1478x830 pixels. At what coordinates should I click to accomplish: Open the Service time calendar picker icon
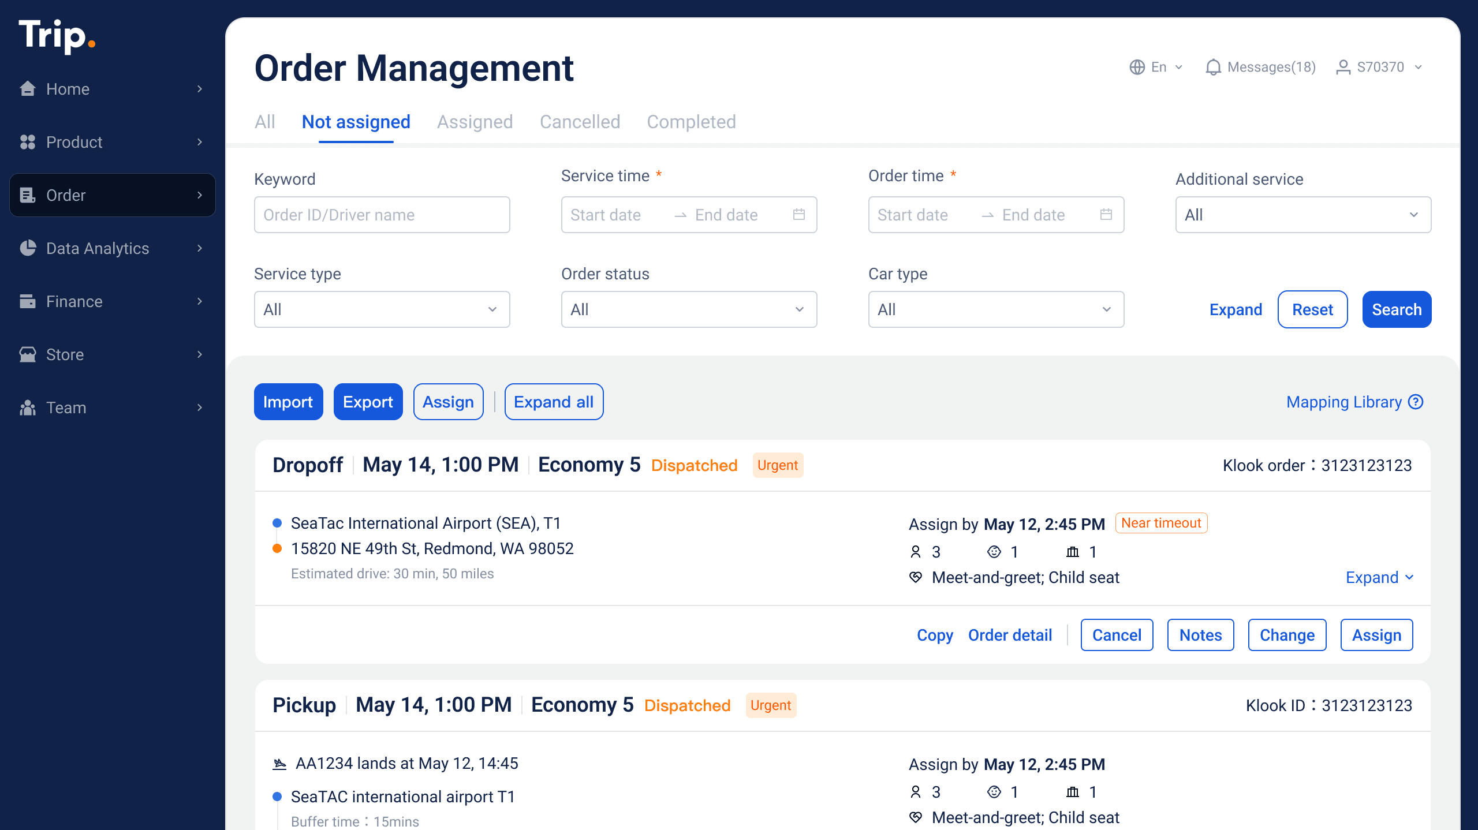point(799,215)
